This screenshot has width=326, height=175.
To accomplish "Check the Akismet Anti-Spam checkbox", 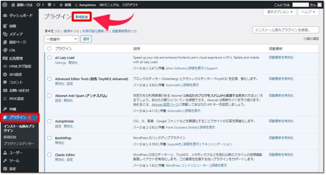I will click(x=49, y=96).
